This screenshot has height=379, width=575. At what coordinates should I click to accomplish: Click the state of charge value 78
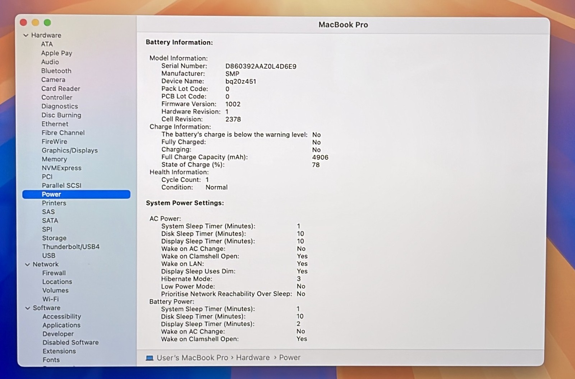316,165
